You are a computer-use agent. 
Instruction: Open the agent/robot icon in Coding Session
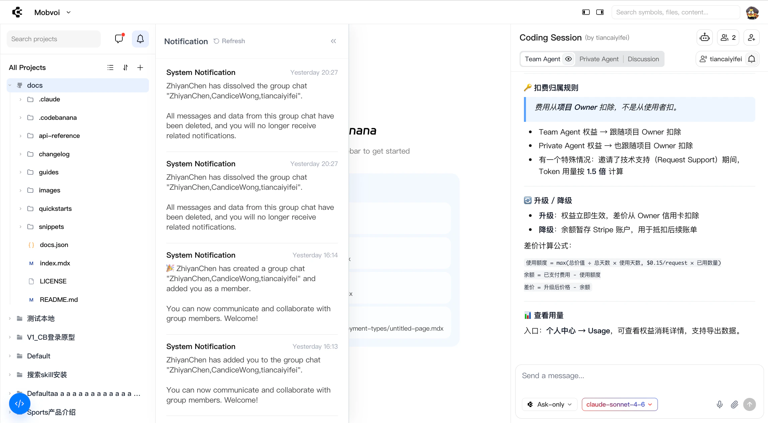pyautogui.click(x=704, y=37)
